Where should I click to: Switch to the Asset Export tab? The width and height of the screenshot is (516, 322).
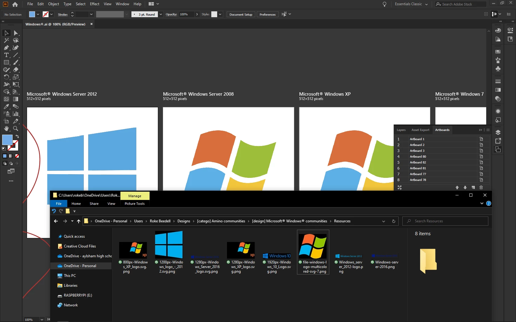point(420,130)
